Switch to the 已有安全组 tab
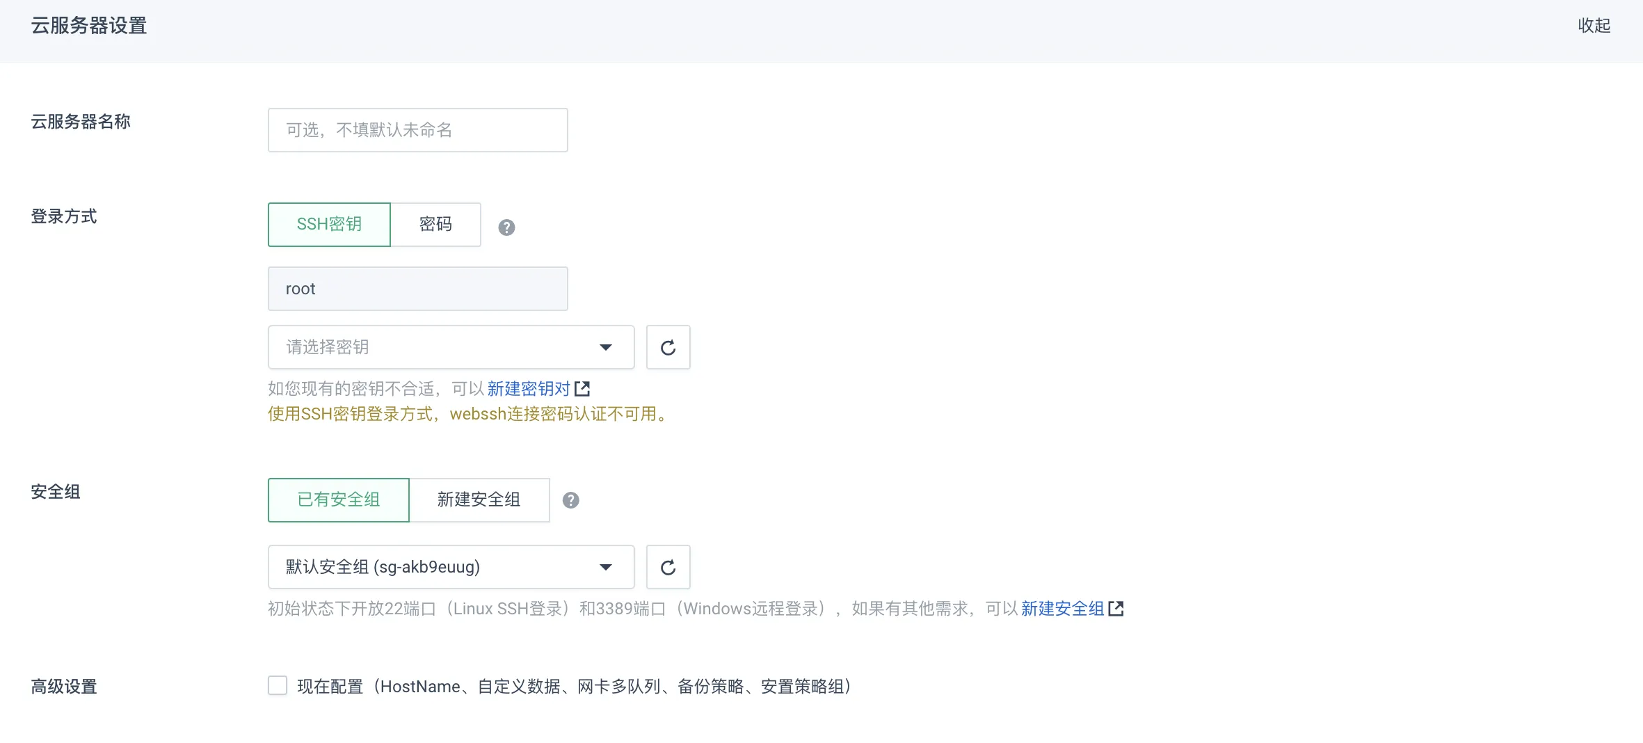The width and height of the screenshot is (1643, 743). click(338, 500)
